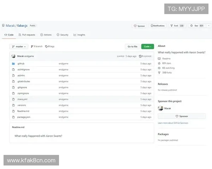This screenshot has height=169, width=212.
Task: Click the file icon next to .eslintrc
Action: click(13, 75)
